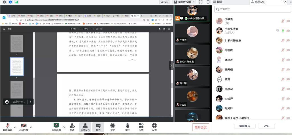Rotate the PDF with the rotate icon
This screenshot has height=135, width=292.
[x=101, y=29]
